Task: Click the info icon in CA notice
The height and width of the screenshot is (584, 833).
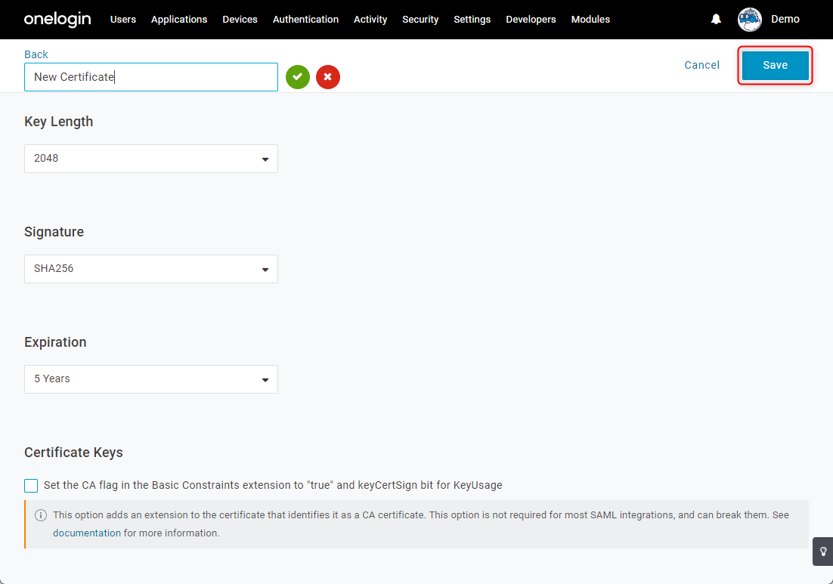Action: (41, 515)
